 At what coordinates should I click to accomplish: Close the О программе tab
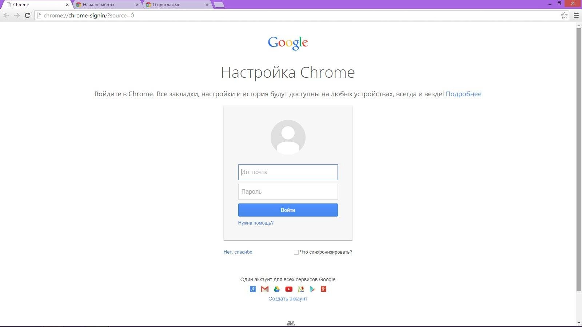point(207,5)
